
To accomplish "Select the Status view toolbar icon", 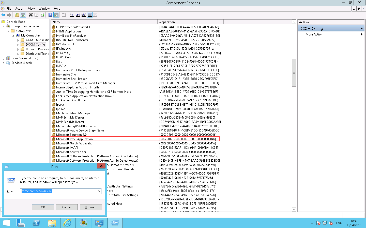I will click(95, 15).
